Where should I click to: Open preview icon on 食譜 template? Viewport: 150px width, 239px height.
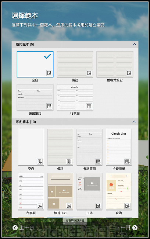(x=127, y=206)
